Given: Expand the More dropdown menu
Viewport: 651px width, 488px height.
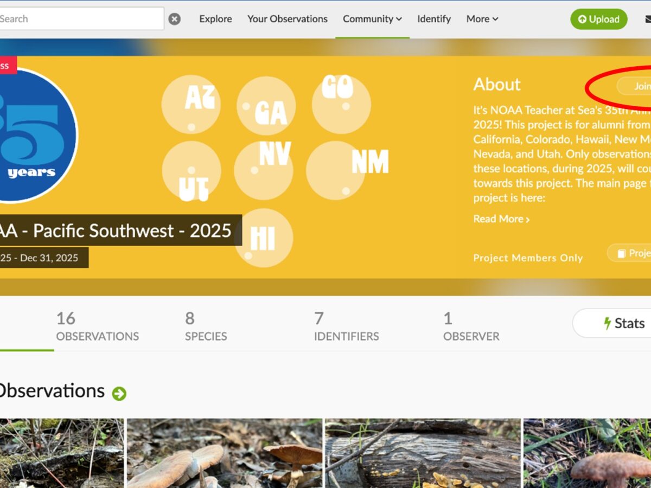Looking at the screenshot, I should (482, 19).
